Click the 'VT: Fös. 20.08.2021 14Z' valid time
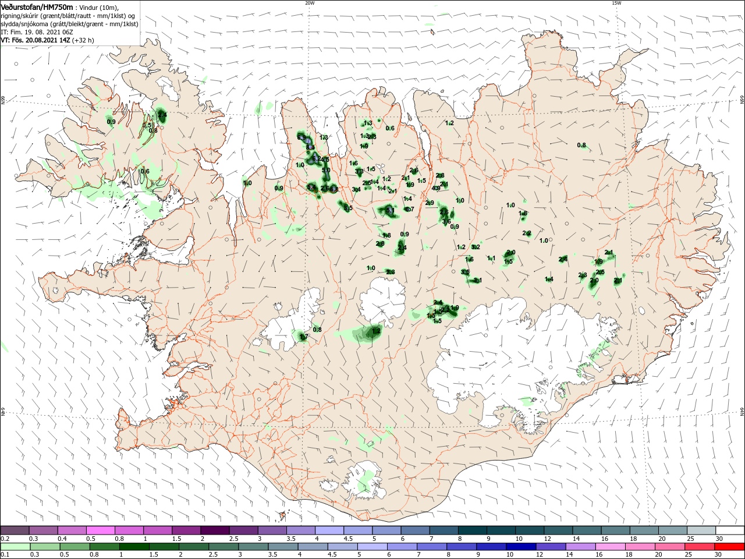 (x=36, y=40)
